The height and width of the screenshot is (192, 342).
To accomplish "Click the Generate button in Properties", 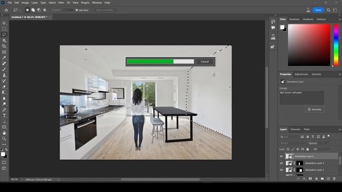I will point(315,109).
